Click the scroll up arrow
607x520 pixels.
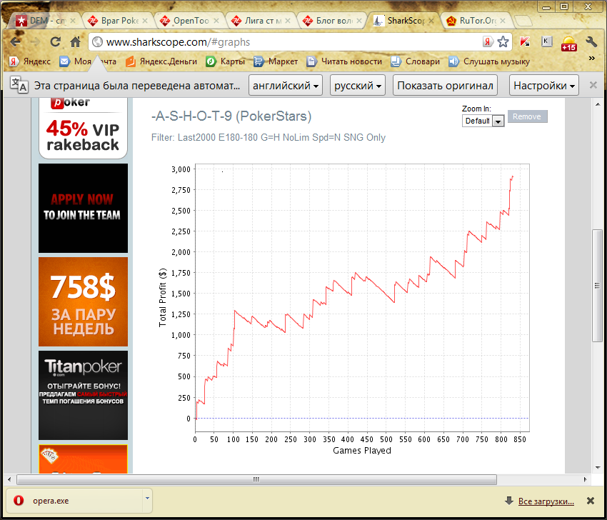tap(598, 104)
